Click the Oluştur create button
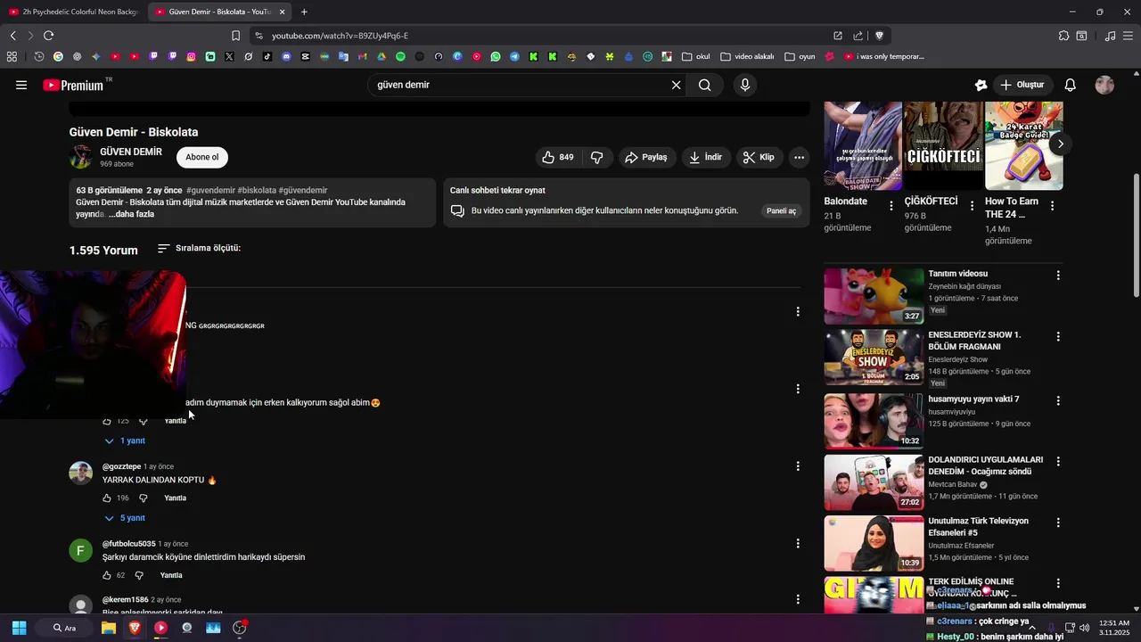 click(x=1022, y=86)
